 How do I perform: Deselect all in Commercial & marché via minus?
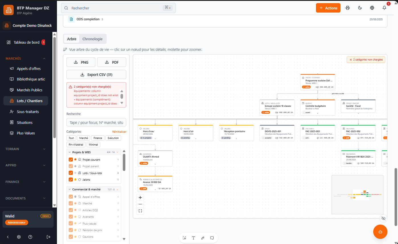click(117, 189)
